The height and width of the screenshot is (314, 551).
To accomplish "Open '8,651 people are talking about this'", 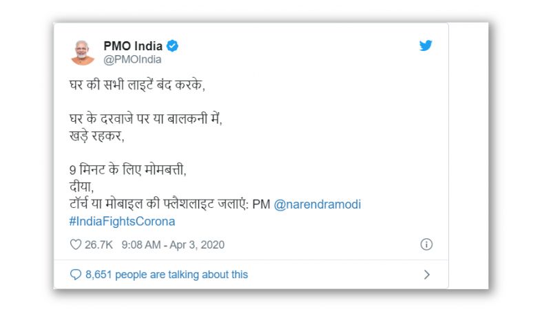I will pyautogui.click(x=167, y=274).
